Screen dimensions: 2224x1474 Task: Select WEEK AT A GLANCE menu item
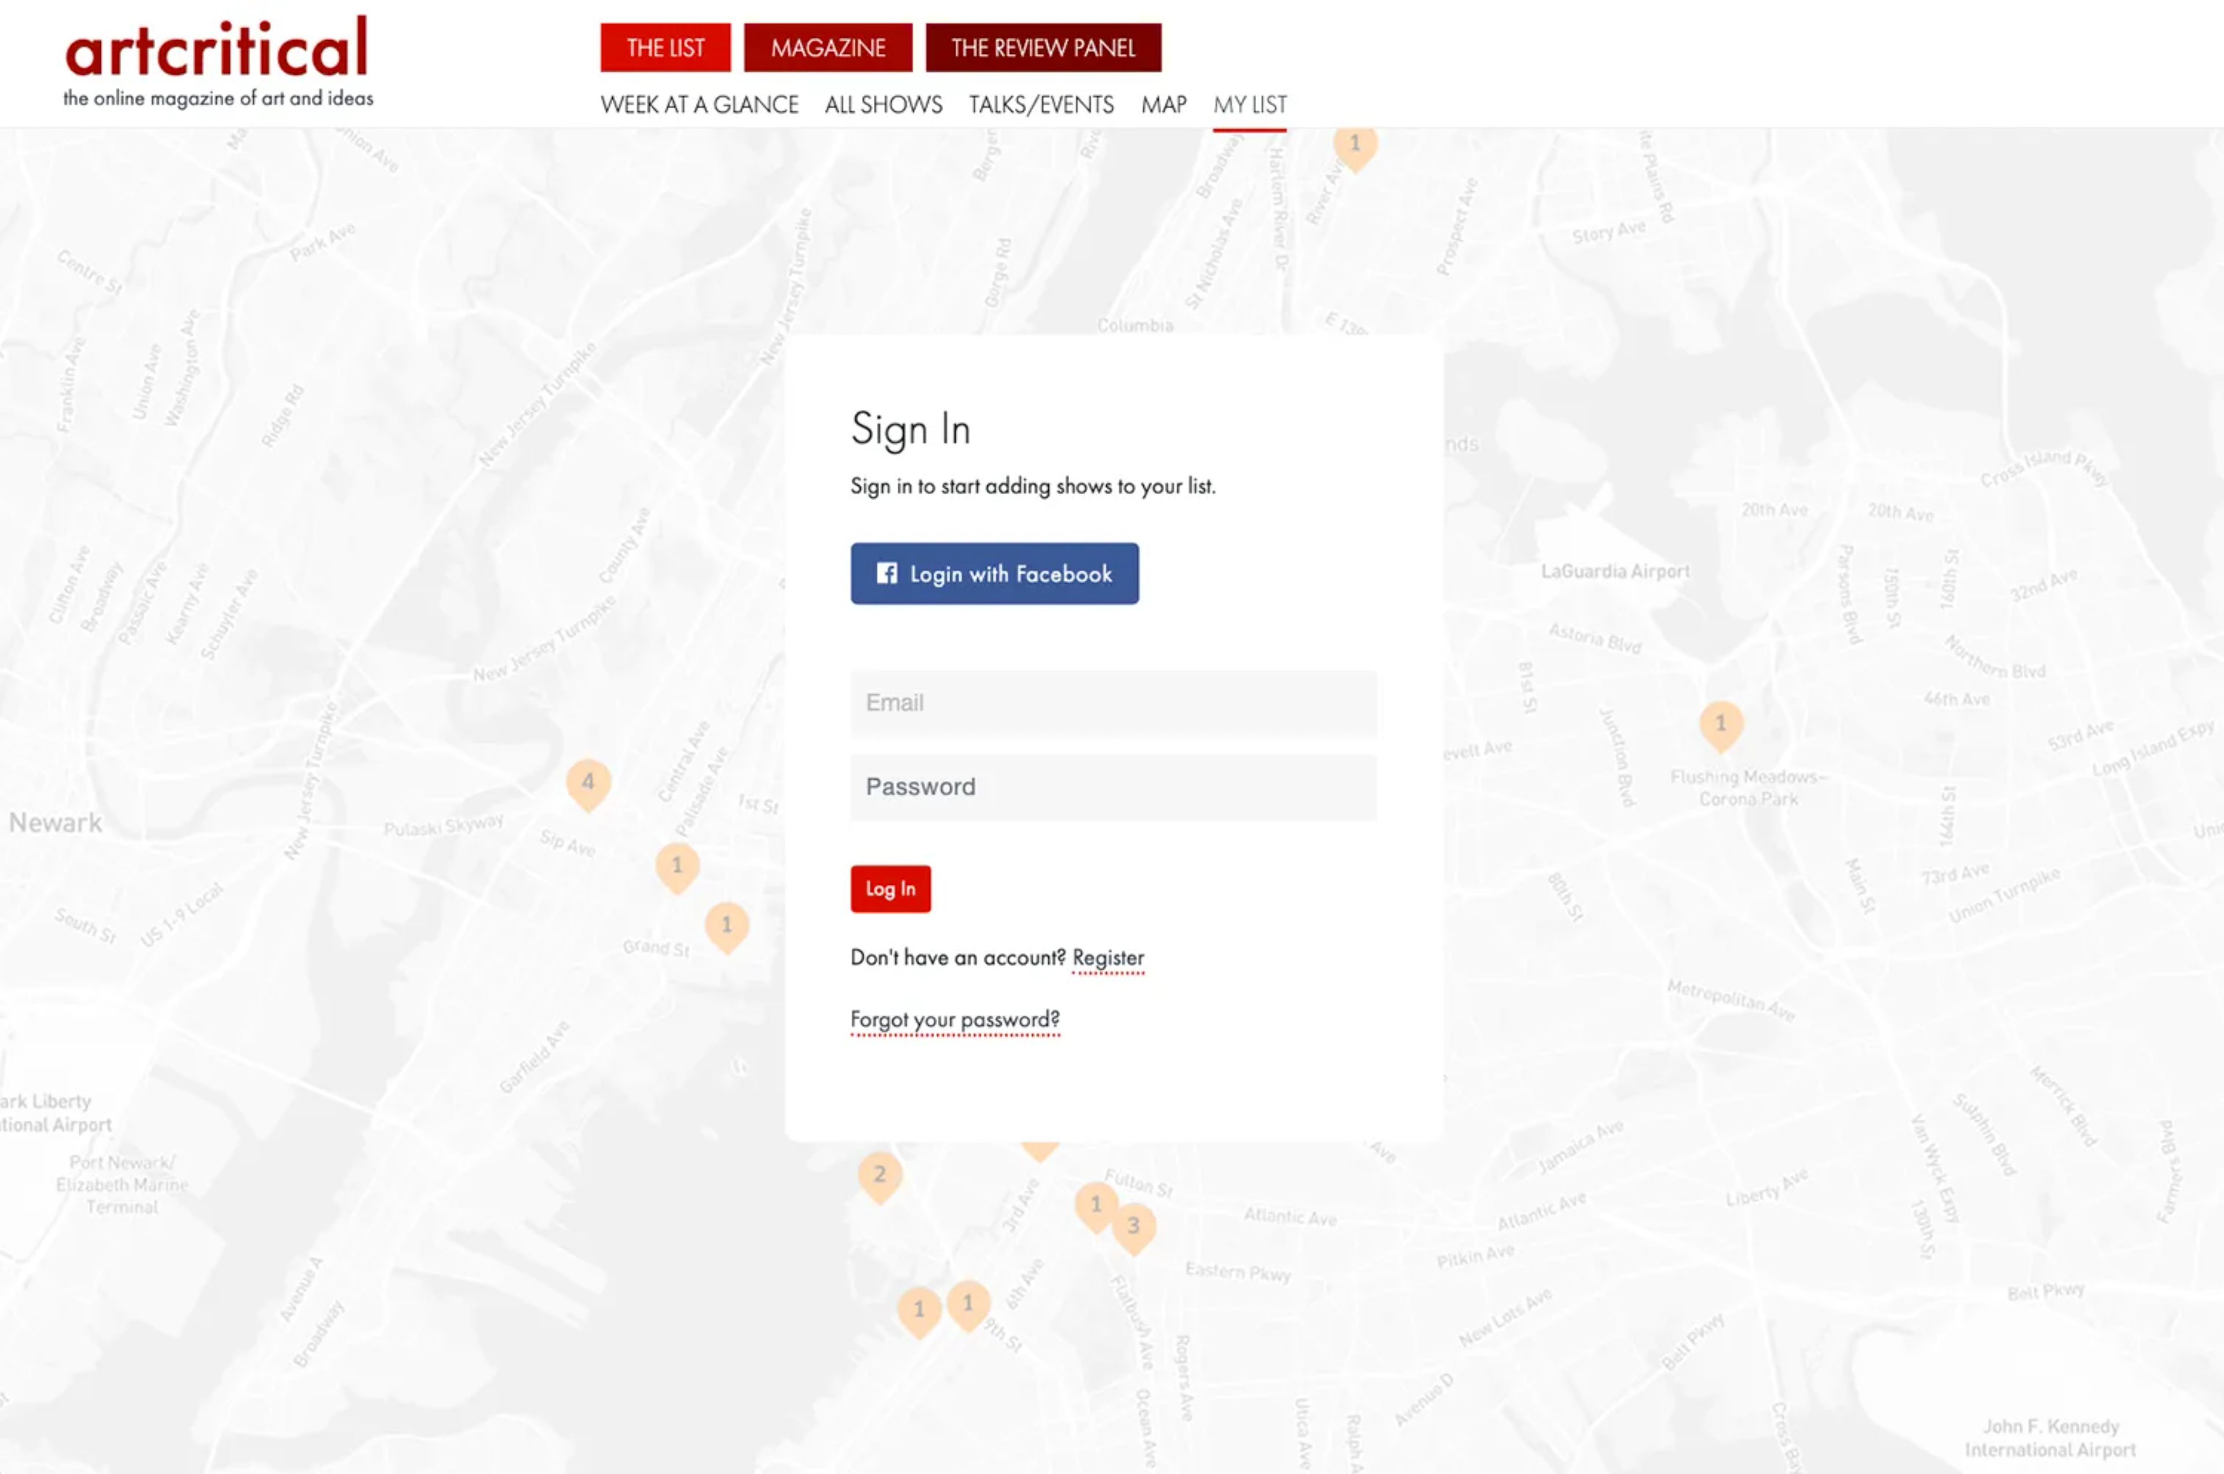point(698,104)
